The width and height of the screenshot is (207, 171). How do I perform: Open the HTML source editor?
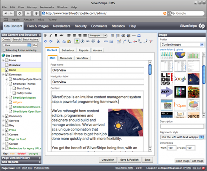tap(105, 41)
